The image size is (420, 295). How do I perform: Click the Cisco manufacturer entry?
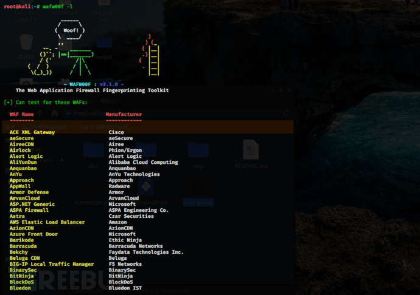pos(116,132)
